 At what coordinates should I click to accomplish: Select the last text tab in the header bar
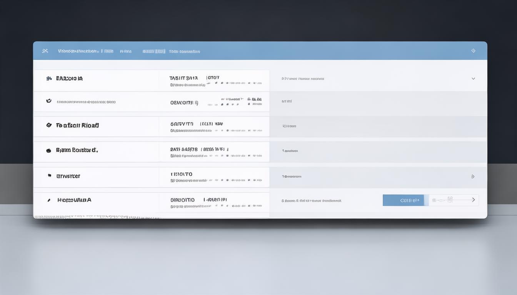click(x=185, y=51)
